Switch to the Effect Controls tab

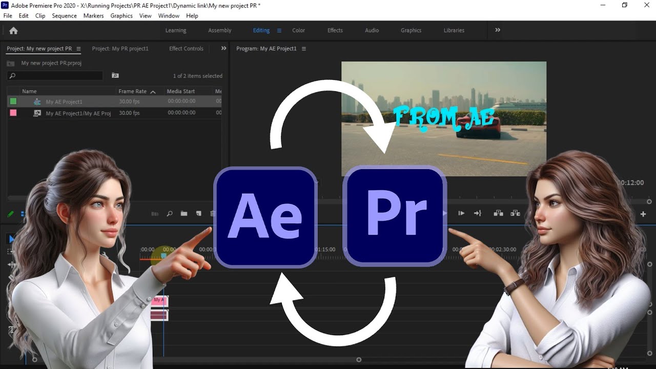tap(187, 49)
